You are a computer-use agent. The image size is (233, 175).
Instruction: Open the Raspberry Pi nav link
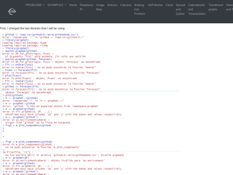click(86, 7)
